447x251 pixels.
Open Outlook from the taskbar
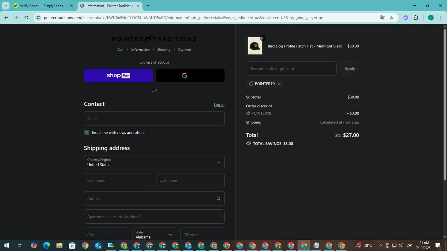coord(98,246)
